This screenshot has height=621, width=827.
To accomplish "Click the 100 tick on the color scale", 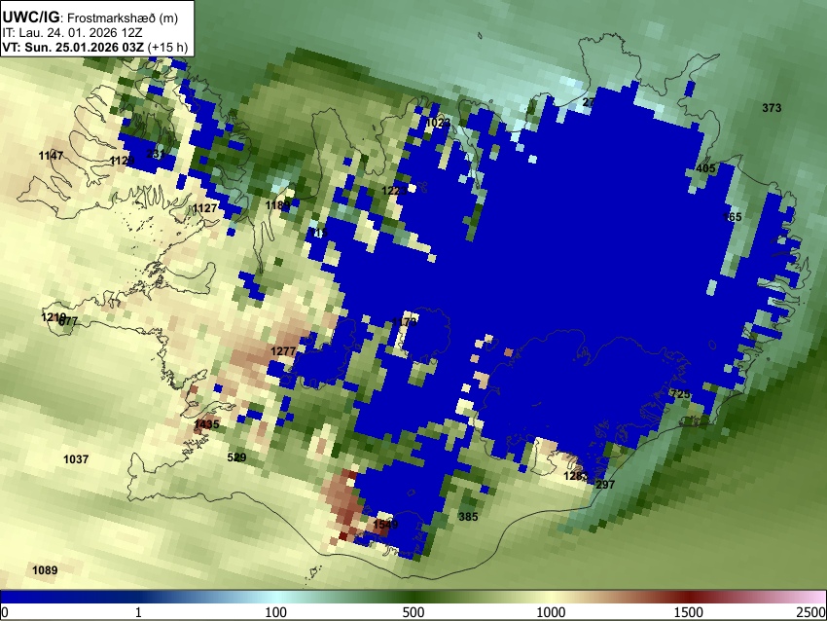I will tap(276, 612).
